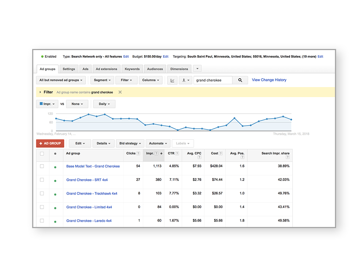Viewport: 350px width, 276px height.
Task: Open the Labels dropdown
Action: pos(183,143)
